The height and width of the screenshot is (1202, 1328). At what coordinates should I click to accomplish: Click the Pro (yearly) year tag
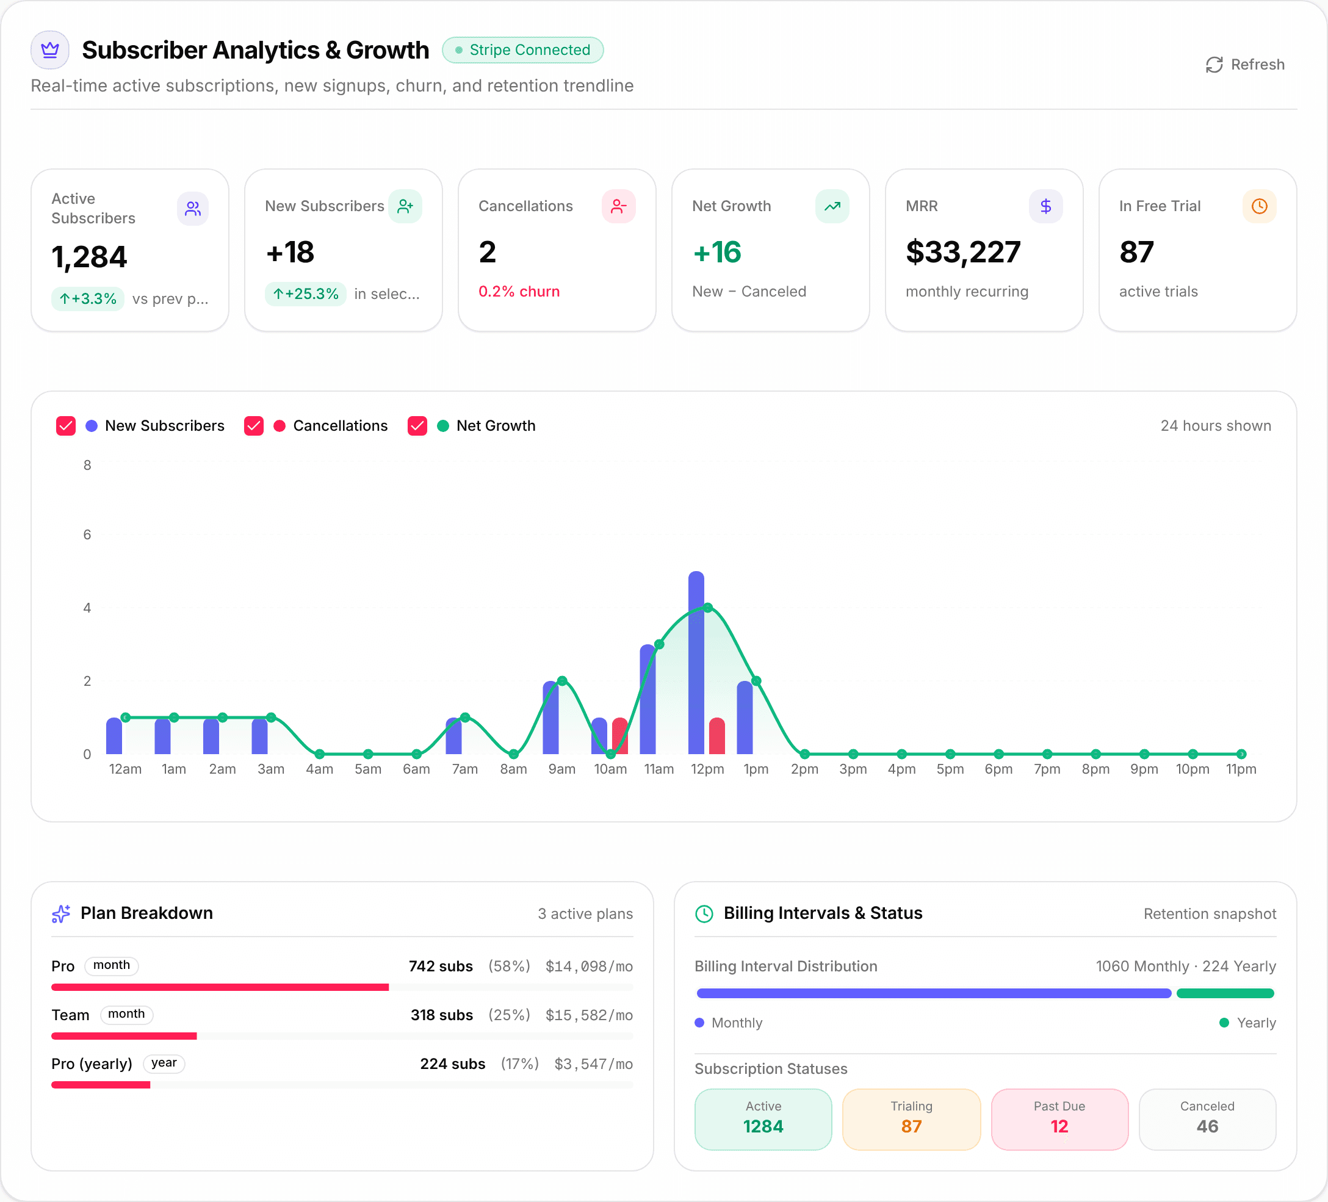coord(164,1063)
